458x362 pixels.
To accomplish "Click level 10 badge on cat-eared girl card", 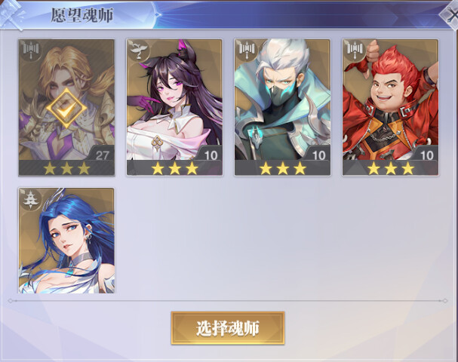I will (x=210, y=154).
